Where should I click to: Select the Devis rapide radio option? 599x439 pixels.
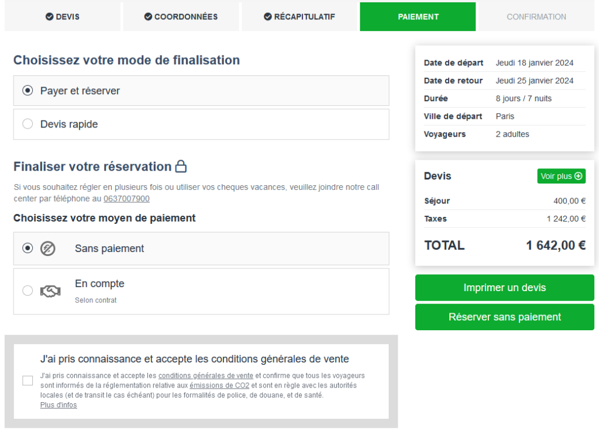coord(27,124)
